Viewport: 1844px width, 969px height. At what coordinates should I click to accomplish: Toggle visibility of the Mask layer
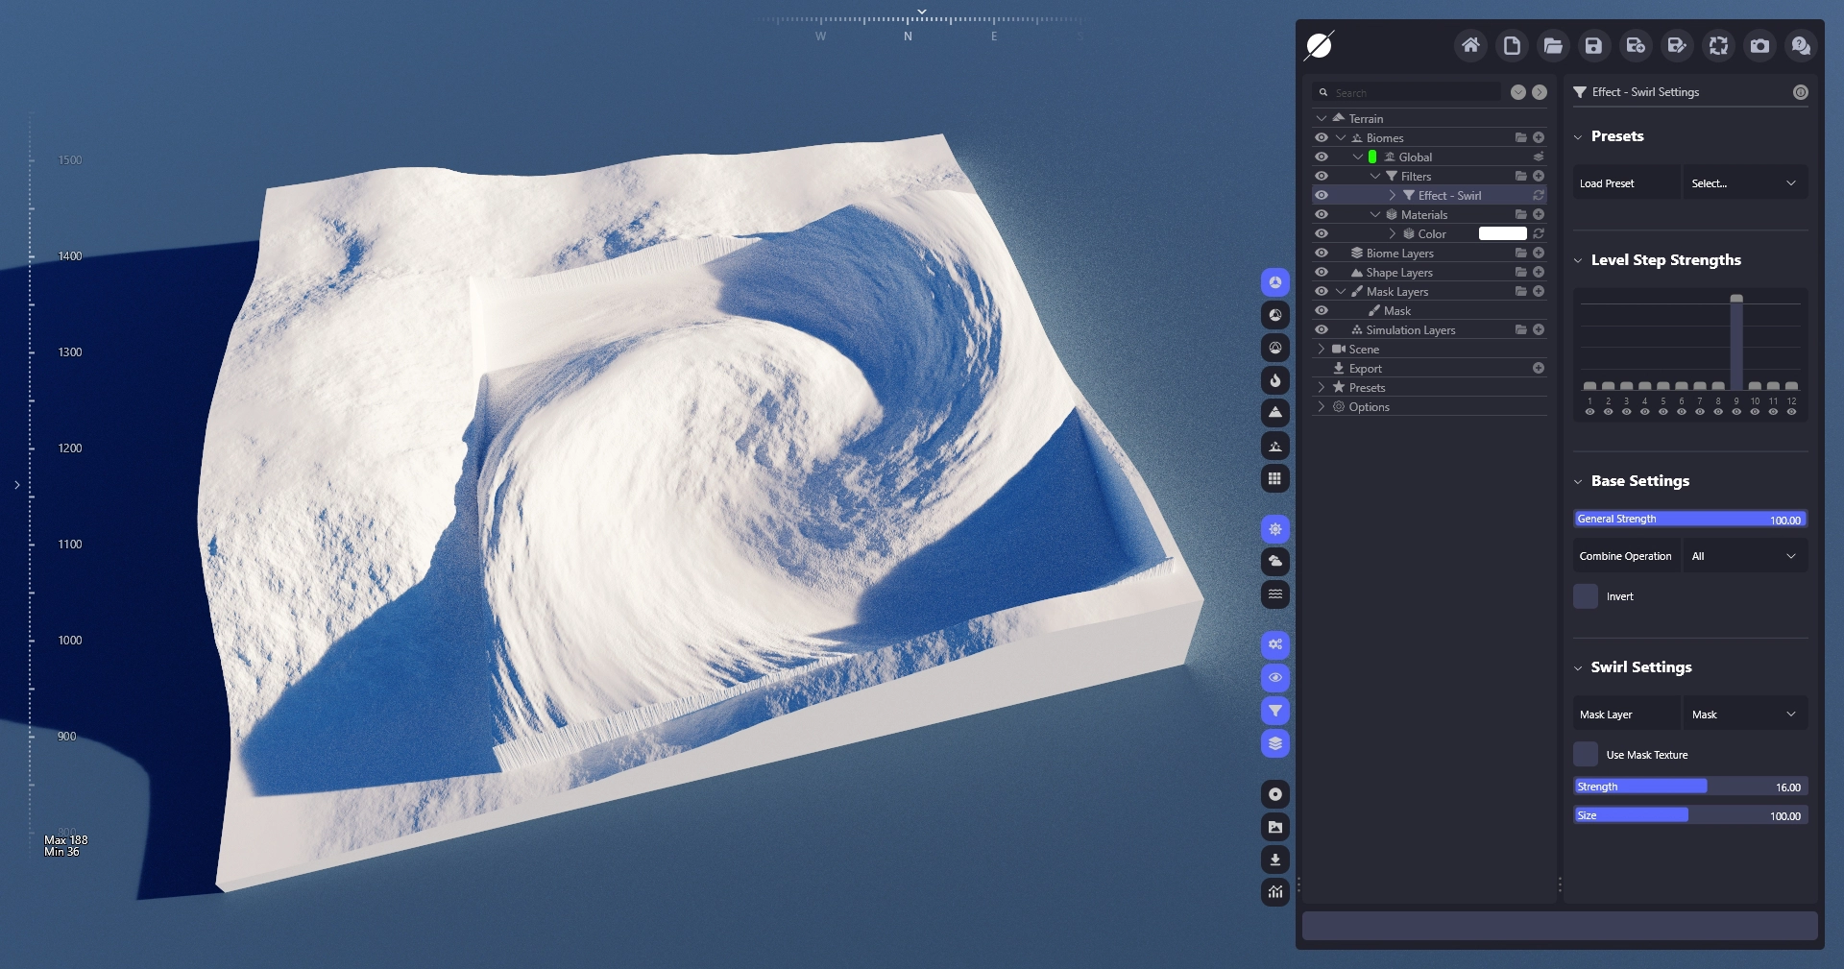click(x=1322, y=310)
